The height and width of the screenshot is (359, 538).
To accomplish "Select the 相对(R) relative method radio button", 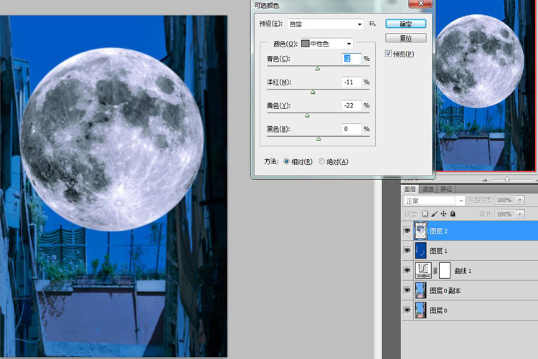I will [x=286, y=161].
